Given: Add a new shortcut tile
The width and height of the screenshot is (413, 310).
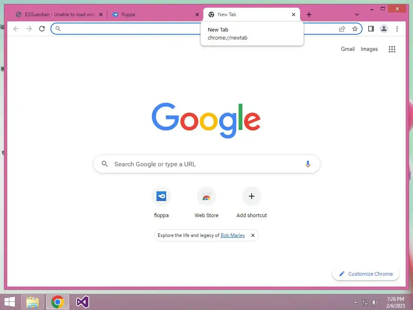Looking at the screenshot, I should [x=252, y=202].
